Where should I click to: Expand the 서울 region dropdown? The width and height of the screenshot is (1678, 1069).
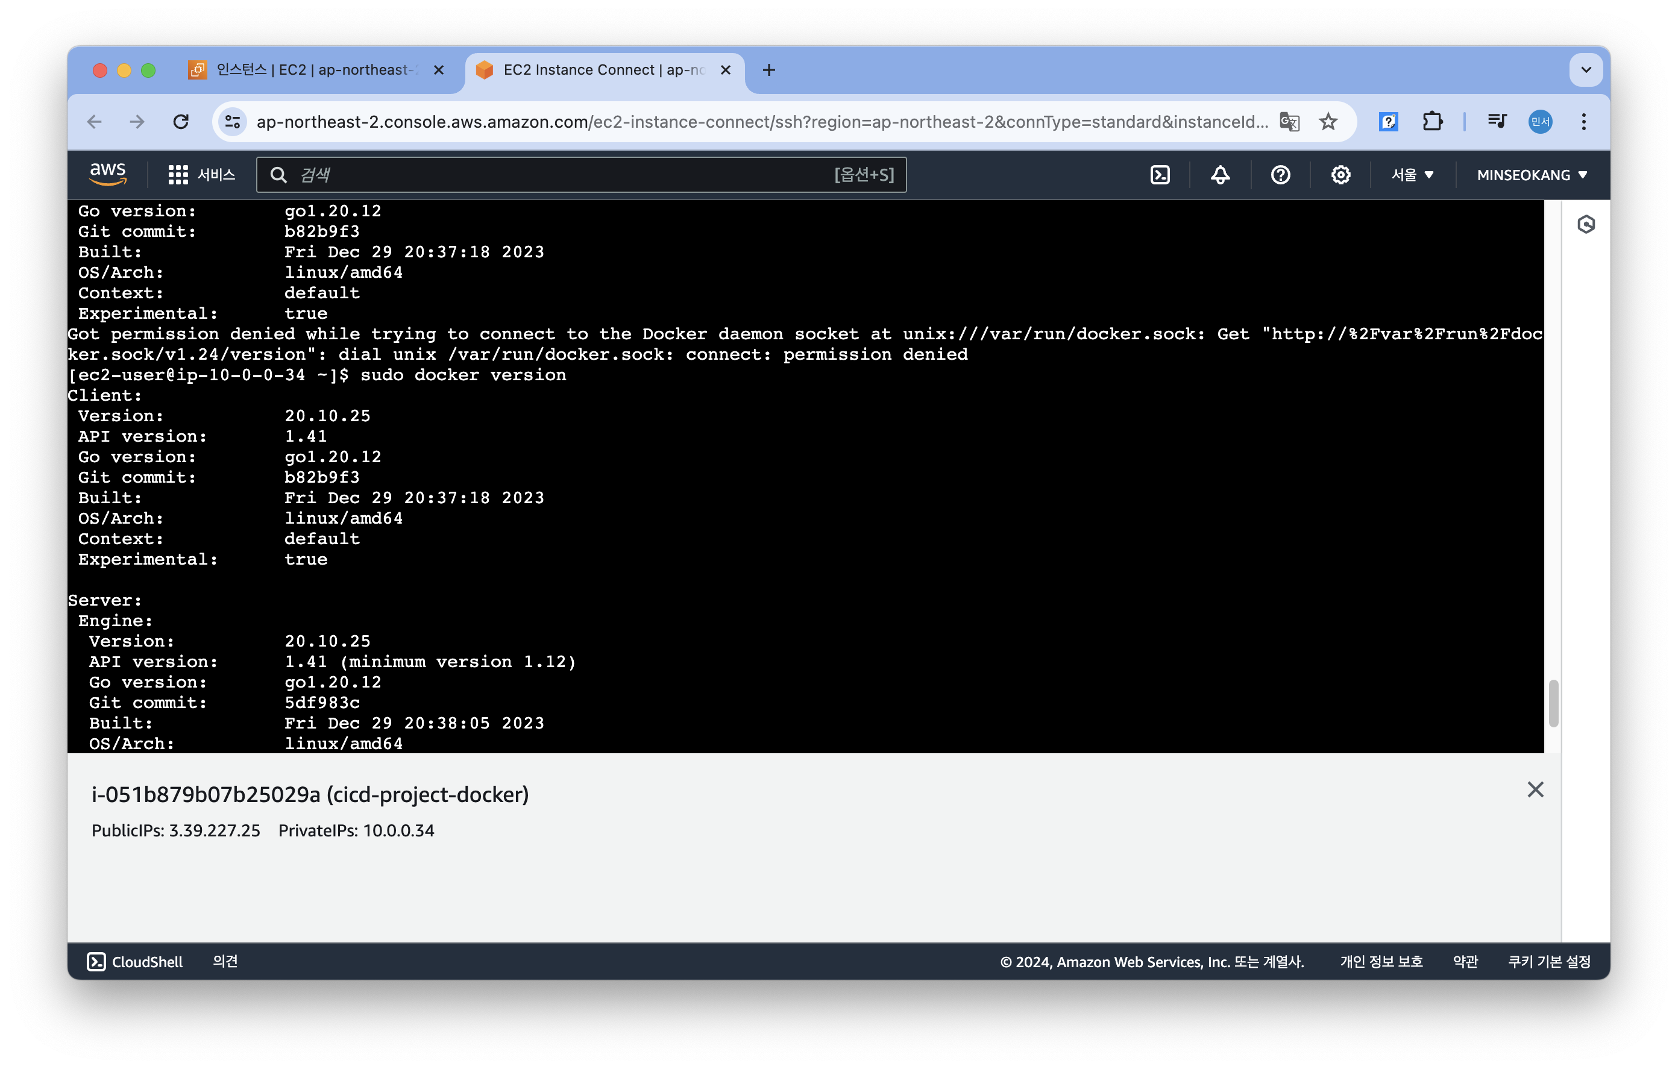[1412, 175]
